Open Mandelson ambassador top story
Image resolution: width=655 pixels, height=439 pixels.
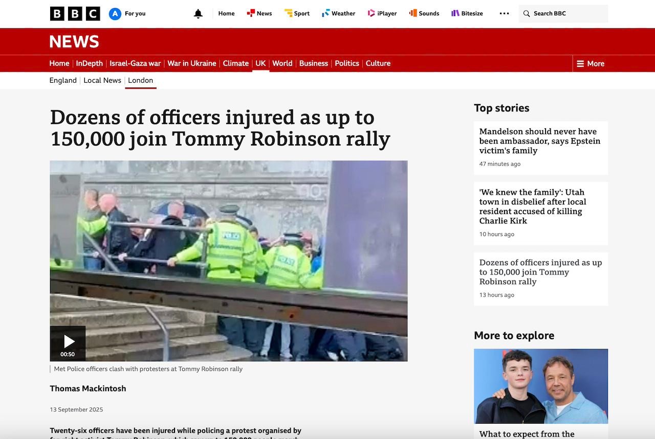coord(539,141)
